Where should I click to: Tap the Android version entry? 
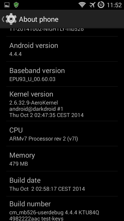point(62,49)
